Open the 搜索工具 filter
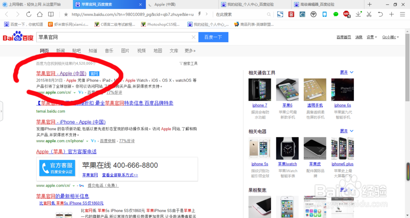Screen dimensions: 410x218 click(x=188, y=63)
